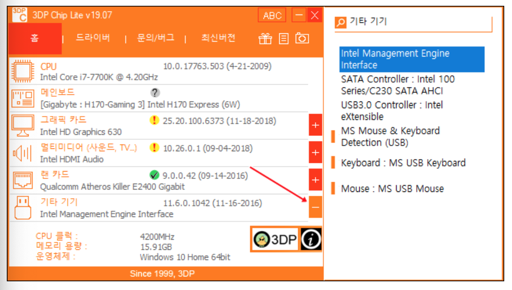The width and height of the screenshot is (512, 290).
Task: Click Windows 10 Home 64bit text
Action: click(185, 257)
